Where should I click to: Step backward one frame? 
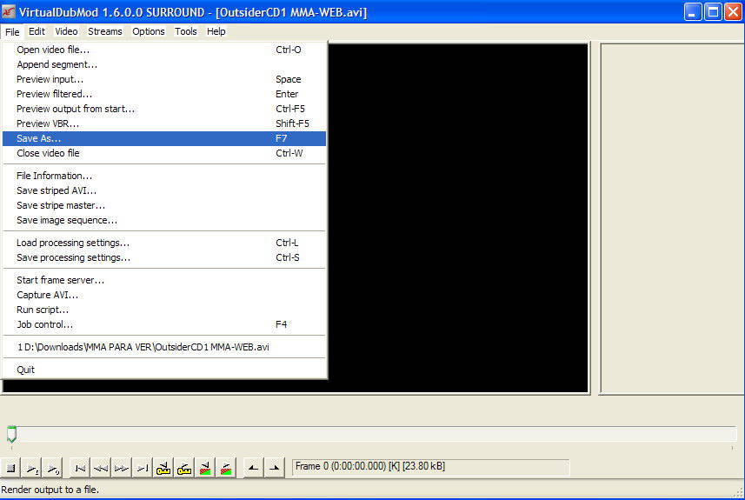tap(101, 468)
